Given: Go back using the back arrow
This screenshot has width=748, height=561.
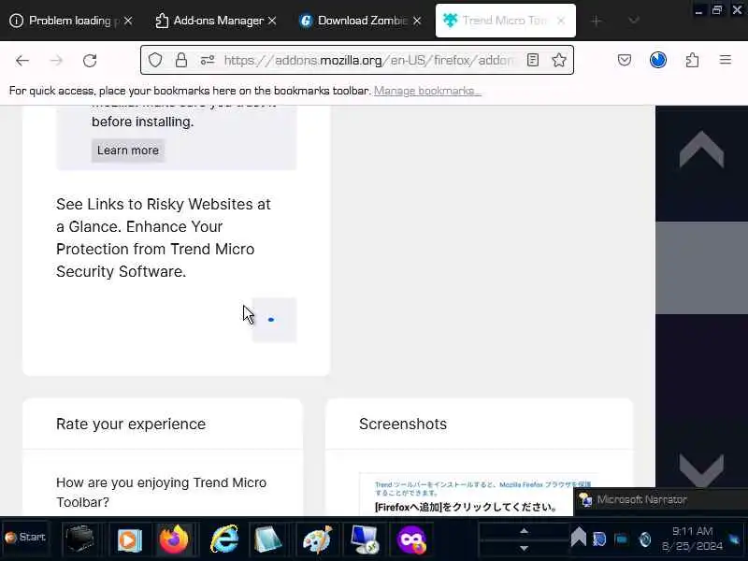Looking at the screenshot, I should pyautogui.click(x=22, y=60).
